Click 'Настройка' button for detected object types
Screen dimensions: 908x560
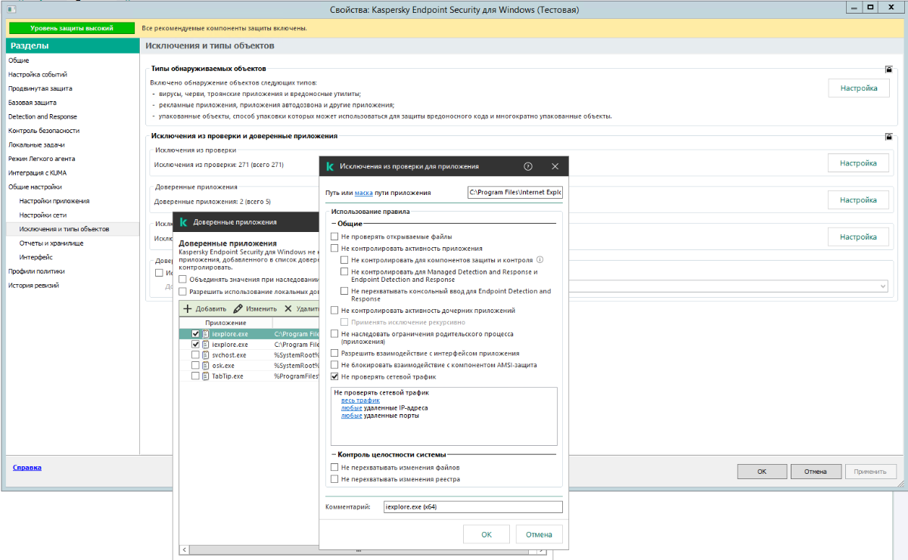pyautogui.click(x=858, y=88)
